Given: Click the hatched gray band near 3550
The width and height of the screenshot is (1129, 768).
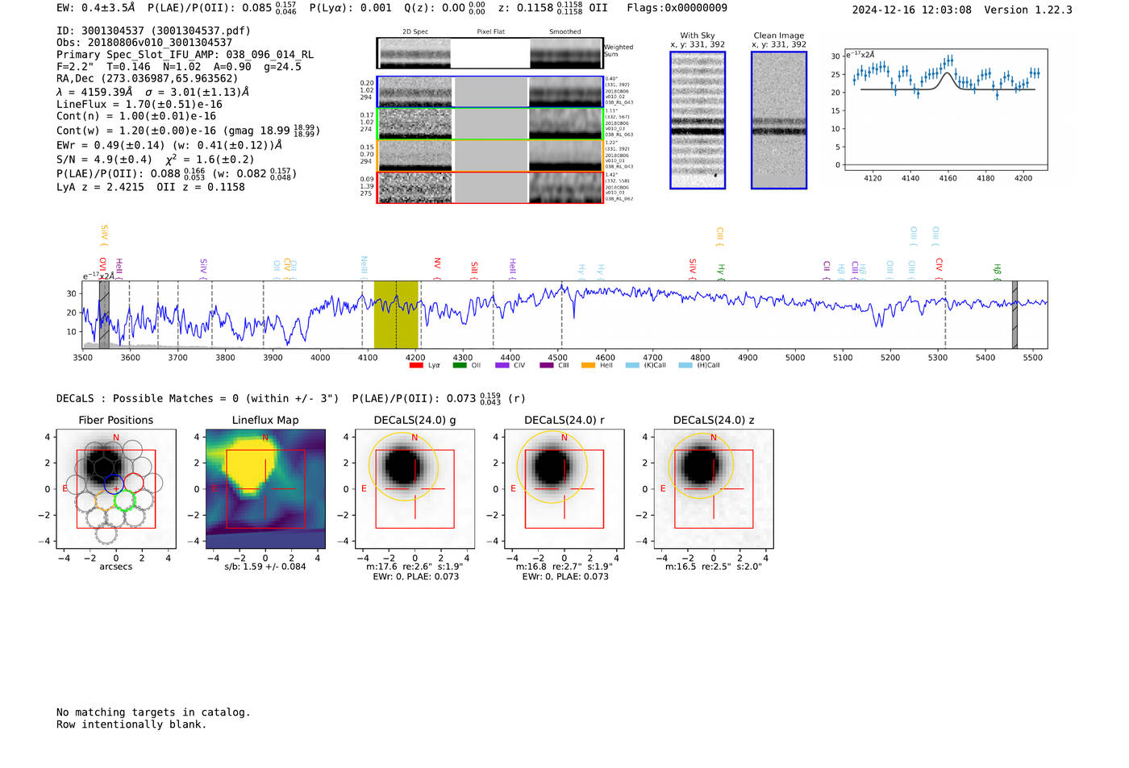Looking at the screenshot, I should tap(104, 314).
